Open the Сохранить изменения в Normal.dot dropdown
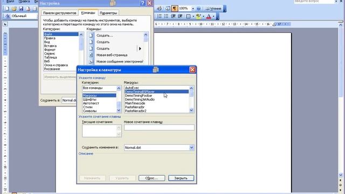Screen dimensions: 345x194 point(191,148)
